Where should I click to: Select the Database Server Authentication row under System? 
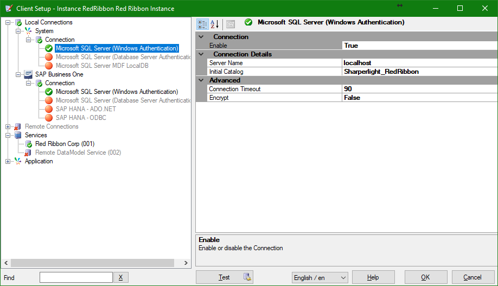pyautogui.click(x=123, y=57)
